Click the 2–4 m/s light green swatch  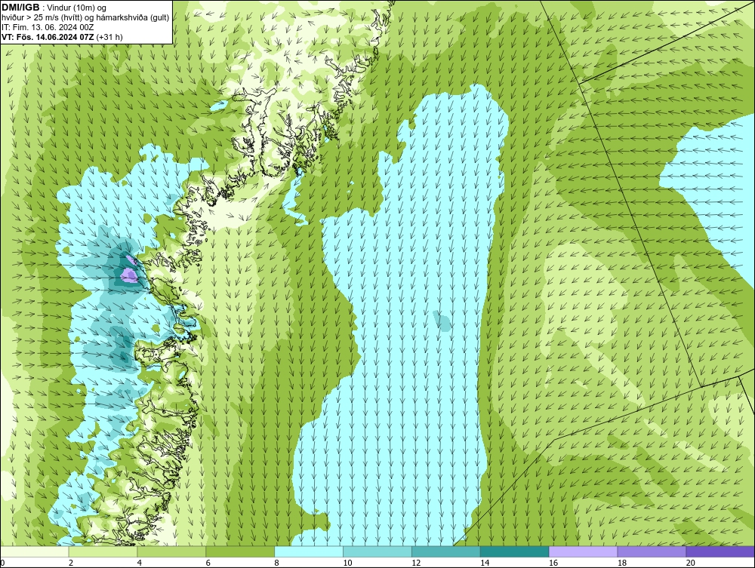pos(103,551)
